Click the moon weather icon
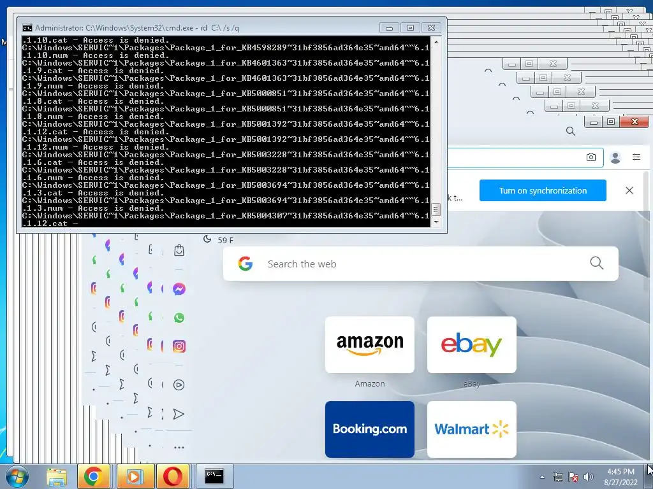Screen dimensions: 653x489 click(207, 239)
